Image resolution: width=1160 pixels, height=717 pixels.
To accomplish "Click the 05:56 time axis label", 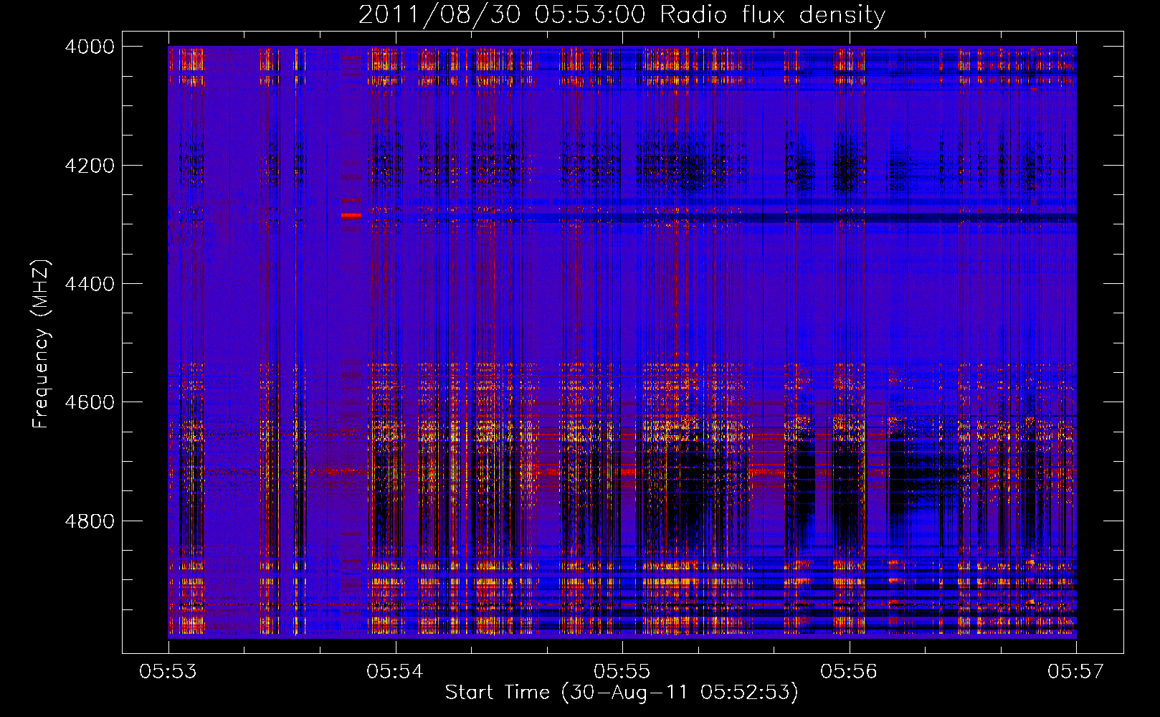I will tap(849, 671).
